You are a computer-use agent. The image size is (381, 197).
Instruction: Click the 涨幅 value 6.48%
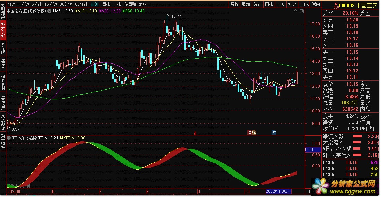coord(352,97)
